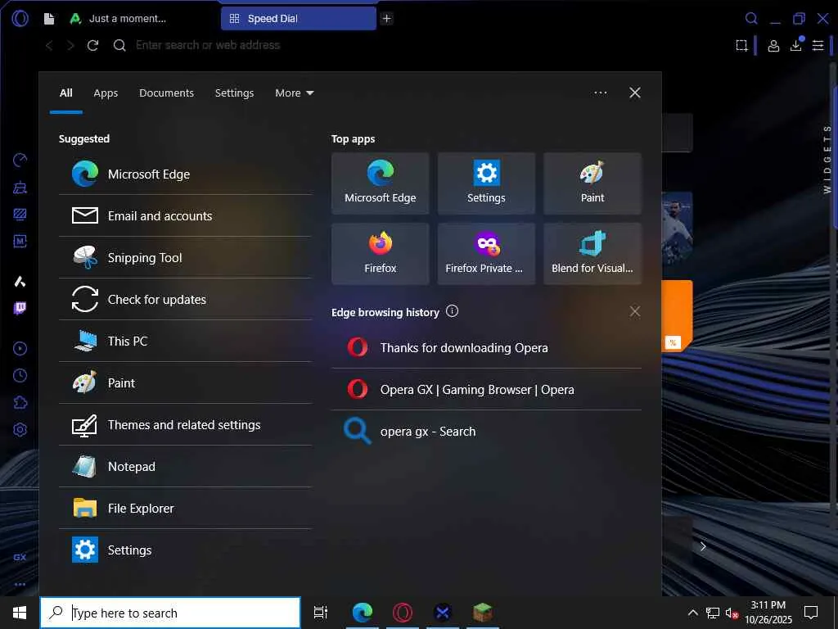This screenshot has height=629, width=838.
Task: Open 'opera gx - Search' history entry
Action: coord(486,431)
